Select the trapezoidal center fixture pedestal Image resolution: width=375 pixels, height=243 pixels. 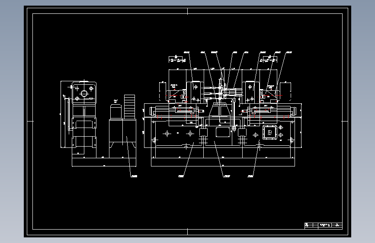pos(220,111)
